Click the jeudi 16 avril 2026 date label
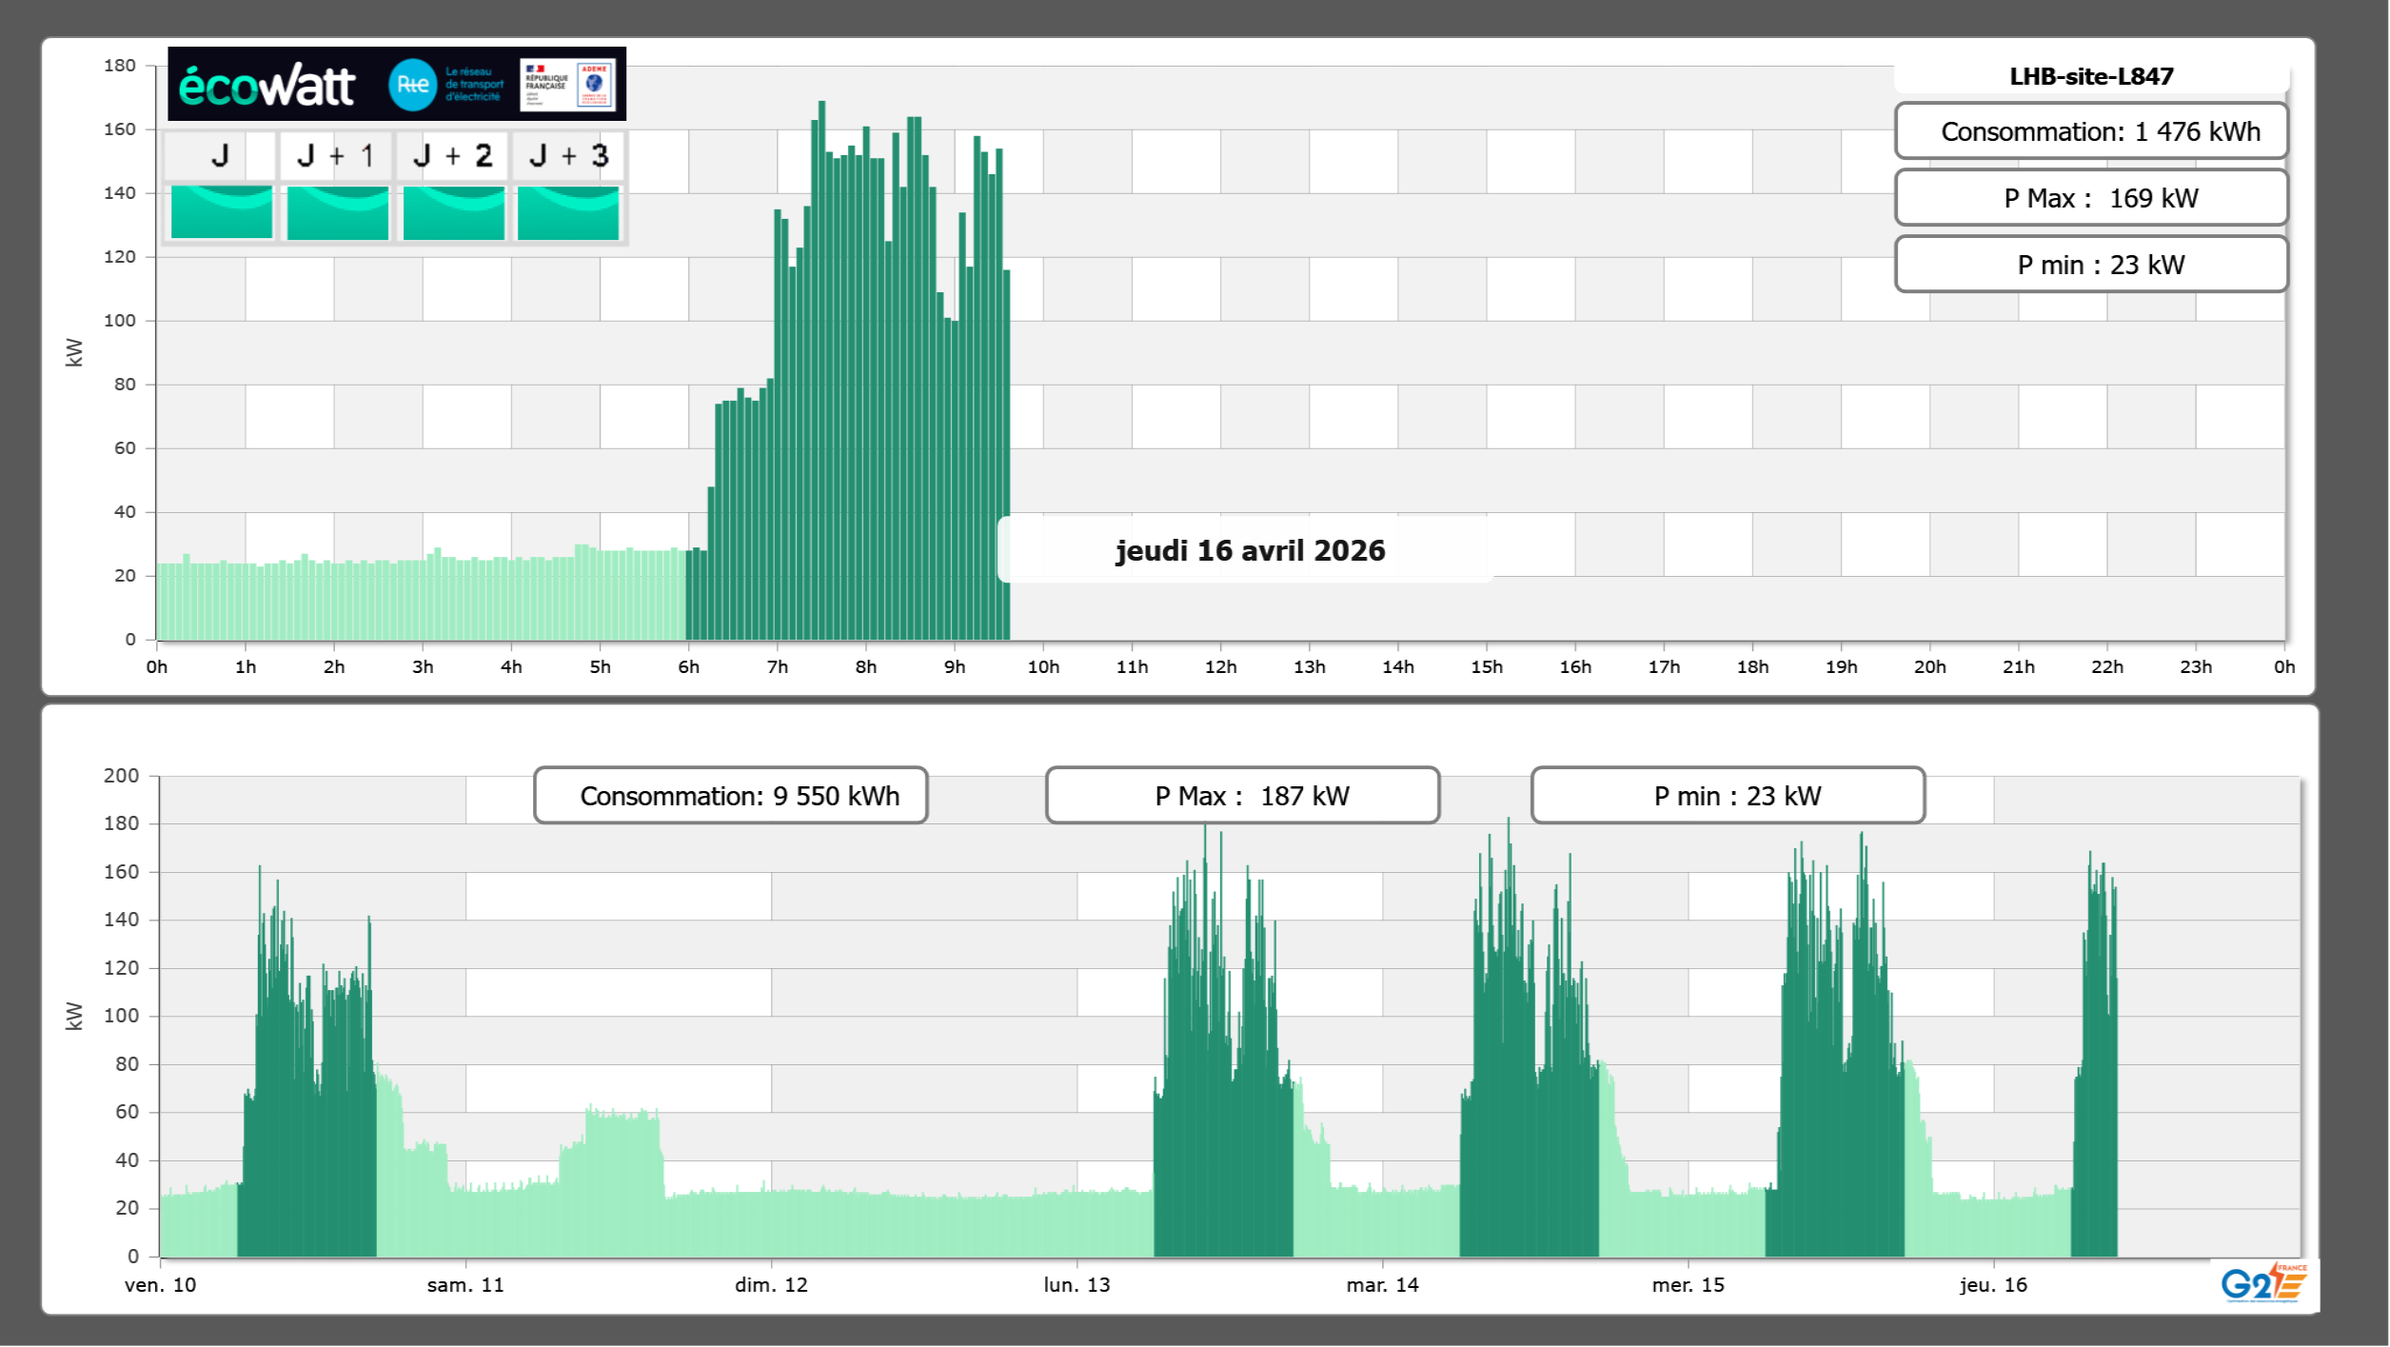 tap(1250, 550)
